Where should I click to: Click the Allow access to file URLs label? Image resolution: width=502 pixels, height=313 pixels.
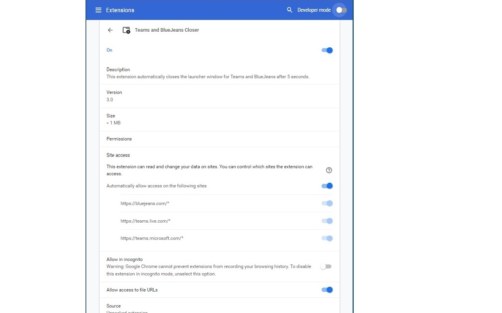132,290
